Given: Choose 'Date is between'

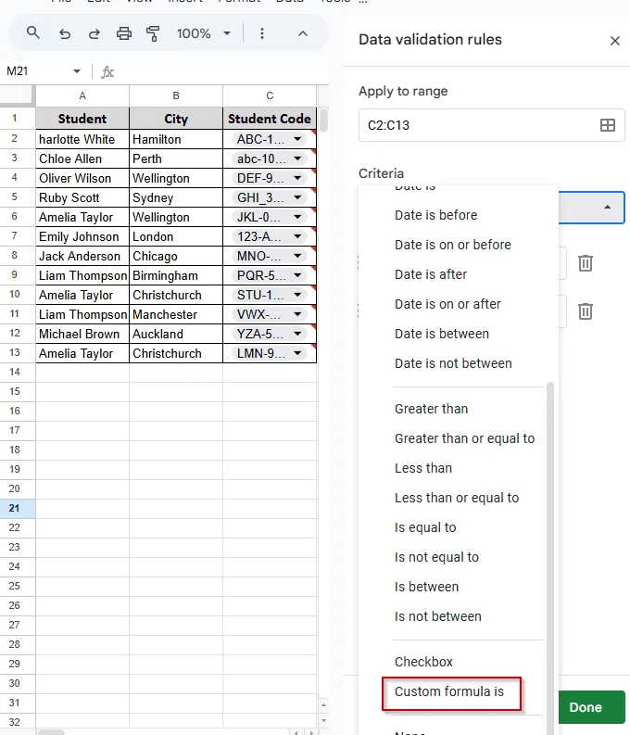Looking at the screenshot, I should click(442, 334).
